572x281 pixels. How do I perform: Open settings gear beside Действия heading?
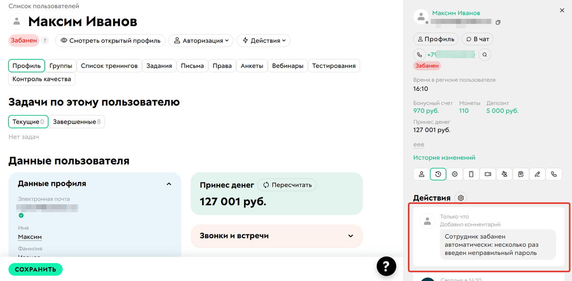click(460, 198)
